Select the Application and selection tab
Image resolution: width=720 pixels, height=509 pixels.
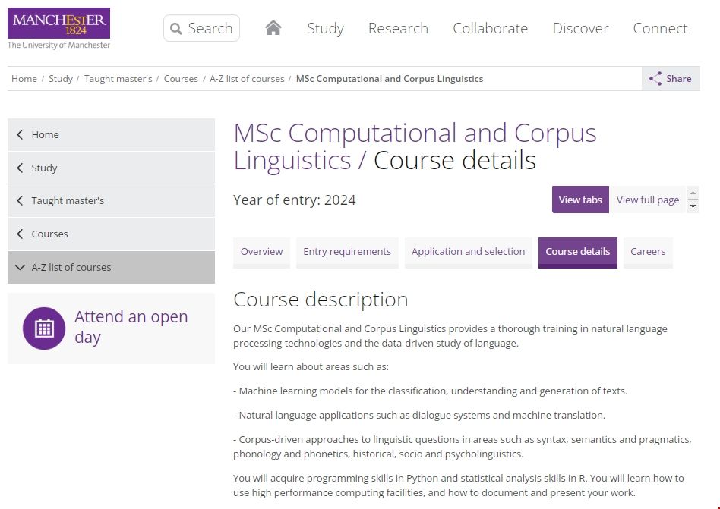[x=468, y=252]
